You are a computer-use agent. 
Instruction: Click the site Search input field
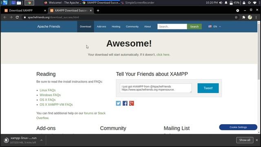172,27
